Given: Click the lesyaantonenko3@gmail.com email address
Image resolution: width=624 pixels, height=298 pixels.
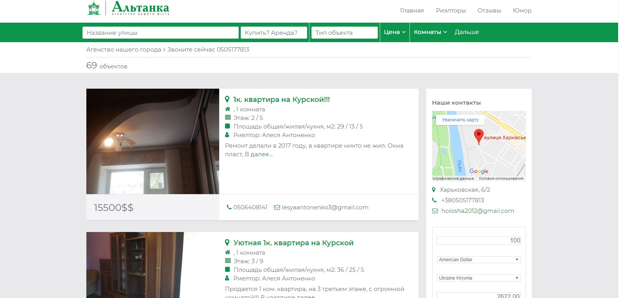Looking at the screenshot, I should point(325,207).
